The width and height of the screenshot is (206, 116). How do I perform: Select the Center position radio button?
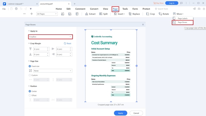[30, 91]
